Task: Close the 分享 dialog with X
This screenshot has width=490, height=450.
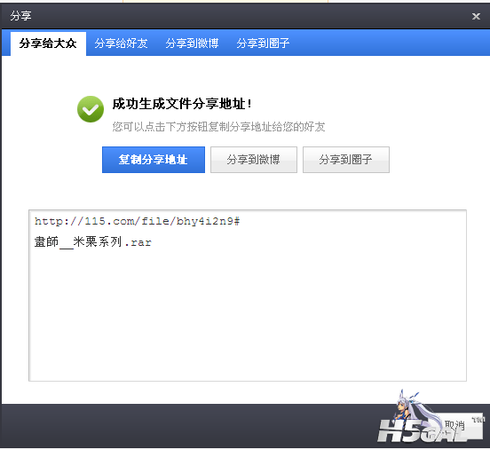Action: [476, 16]
